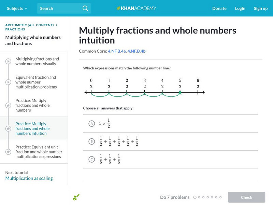Click the Khan Academy logo
Image resolution: width=273 pixels, height=205 pixels.
pyautogui.click(x=136, y=8)
